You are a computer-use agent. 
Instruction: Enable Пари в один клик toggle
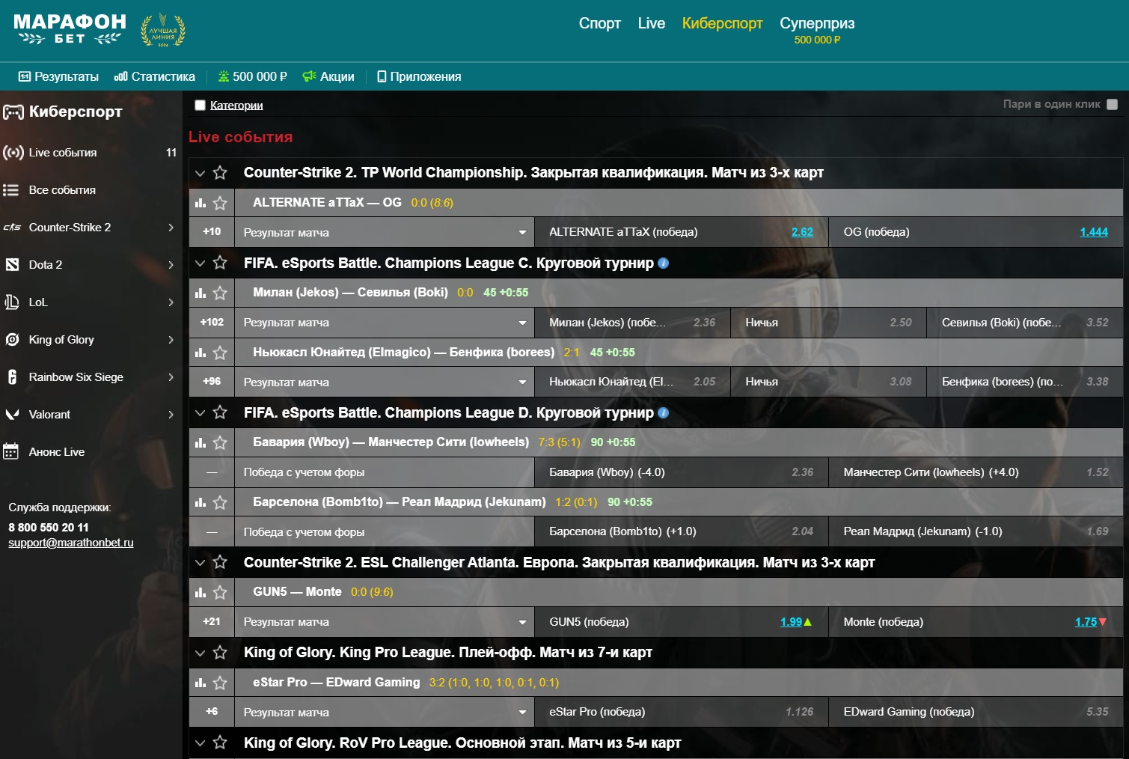[x=1112, y=105]
